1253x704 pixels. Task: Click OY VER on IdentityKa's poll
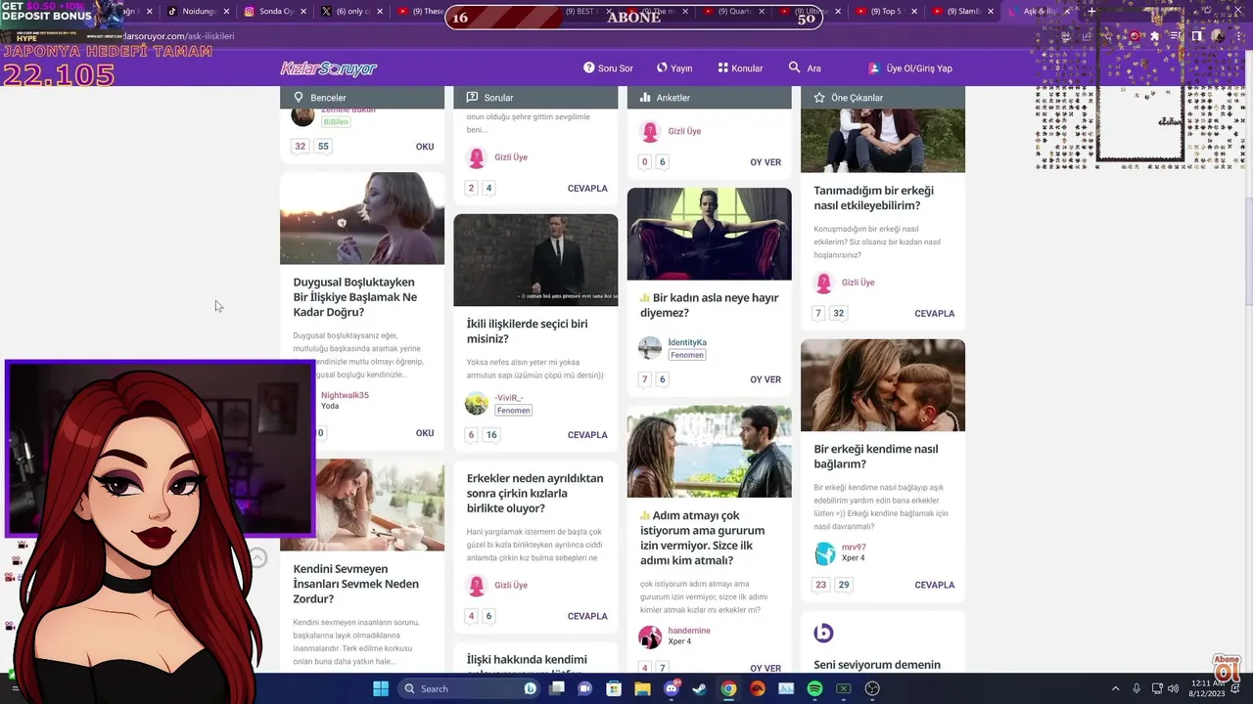tap(766, 379)
